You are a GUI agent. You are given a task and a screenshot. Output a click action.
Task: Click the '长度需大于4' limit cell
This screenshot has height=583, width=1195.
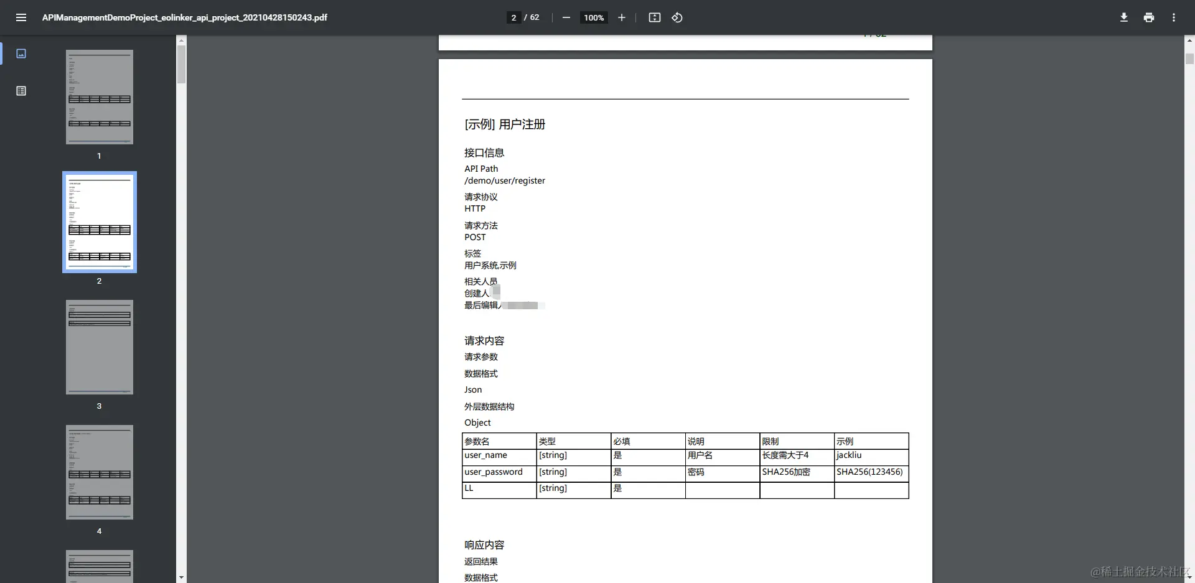click(797, 457)
